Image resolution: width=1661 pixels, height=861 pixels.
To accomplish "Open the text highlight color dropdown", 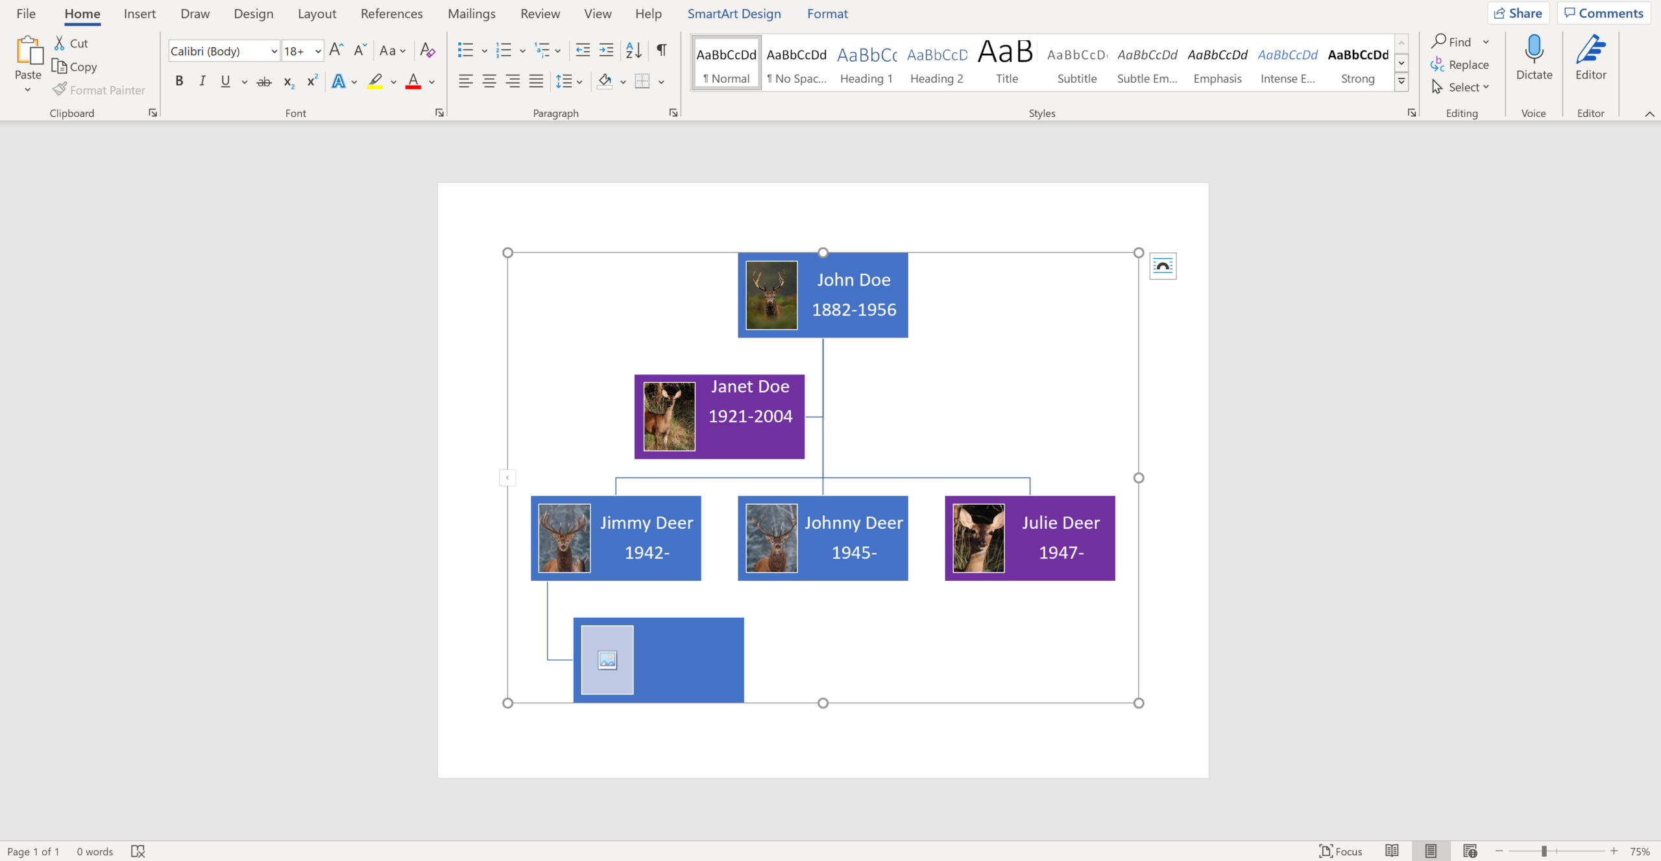I will (x=393, y=81).
